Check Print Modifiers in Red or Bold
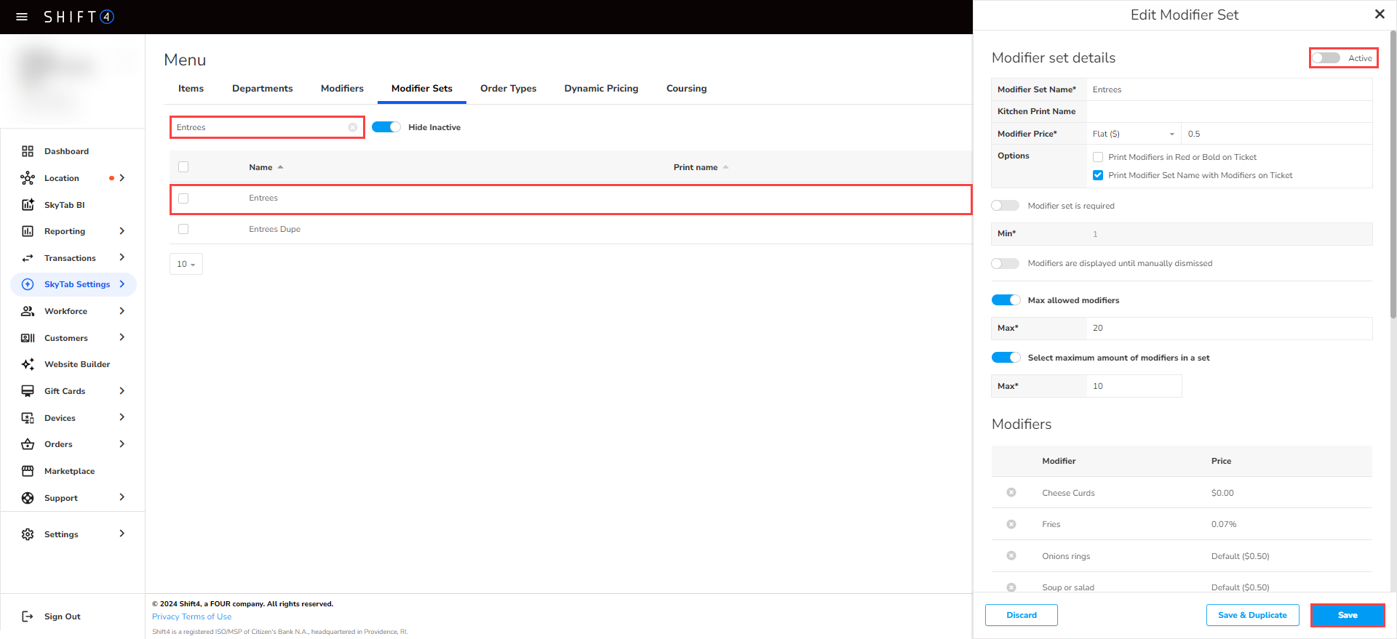 click(x=1098, y=157)
